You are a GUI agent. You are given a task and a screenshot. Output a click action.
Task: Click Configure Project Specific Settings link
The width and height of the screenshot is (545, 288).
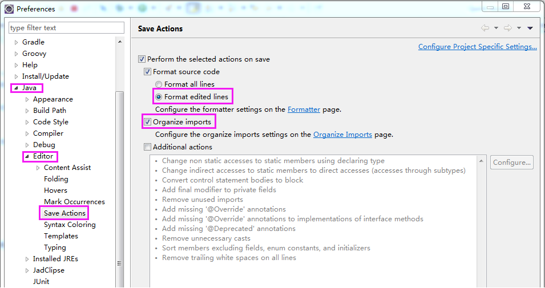[x=477, y=47]
